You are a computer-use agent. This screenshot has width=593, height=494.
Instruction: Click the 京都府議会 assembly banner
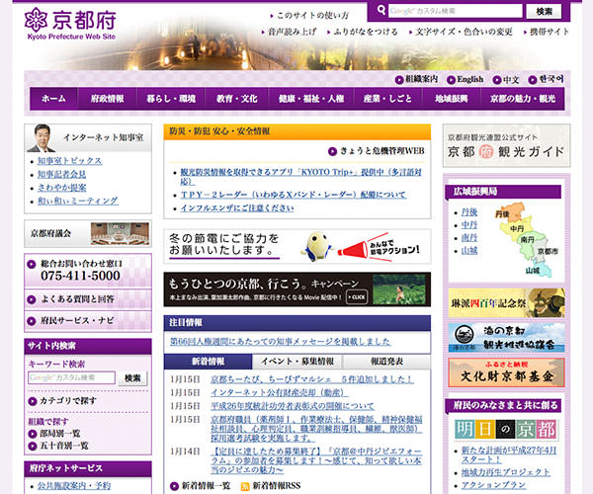click(x=88, y=233)
